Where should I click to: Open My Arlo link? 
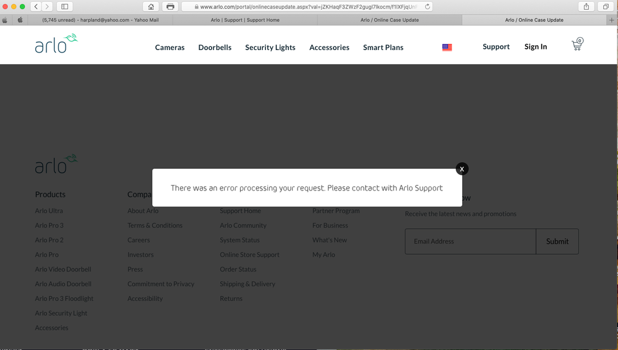point(324,254)
